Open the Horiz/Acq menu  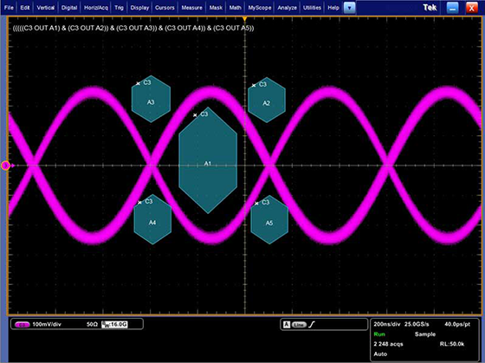pos(96,8)
